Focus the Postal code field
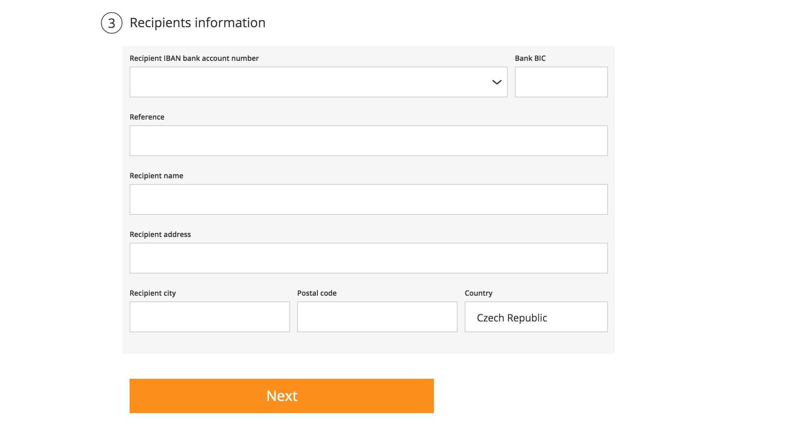This screenshot has height=421, width=802. tap(377, 317)
